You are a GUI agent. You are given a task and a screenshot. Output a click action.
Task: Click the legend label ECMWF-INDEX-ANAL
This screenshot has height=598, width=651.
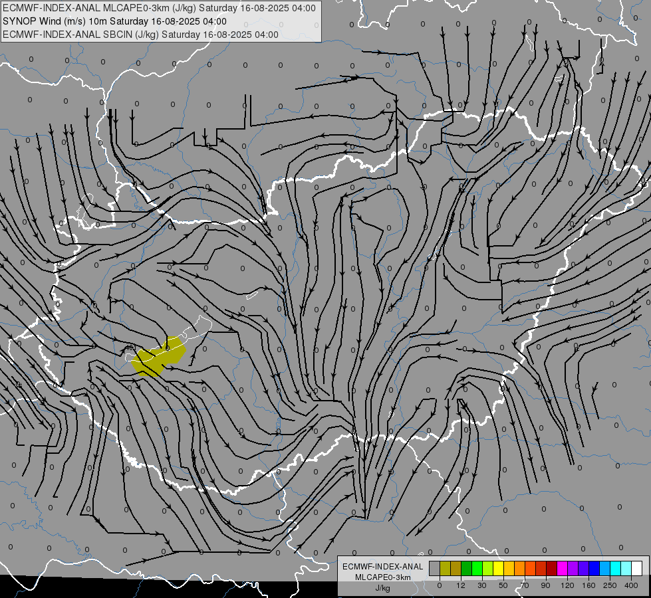click(x=383, y=567)
